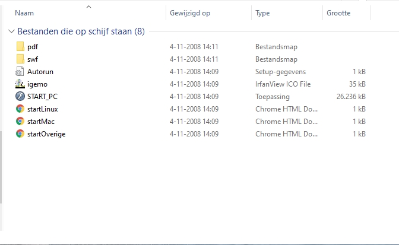399x245 pixels.
Task: Click the 'Bestanden die op schijf staan (8)' header
Action: coord(81,31)
